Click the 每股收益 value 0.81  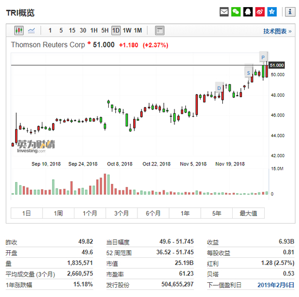point(289,252)
